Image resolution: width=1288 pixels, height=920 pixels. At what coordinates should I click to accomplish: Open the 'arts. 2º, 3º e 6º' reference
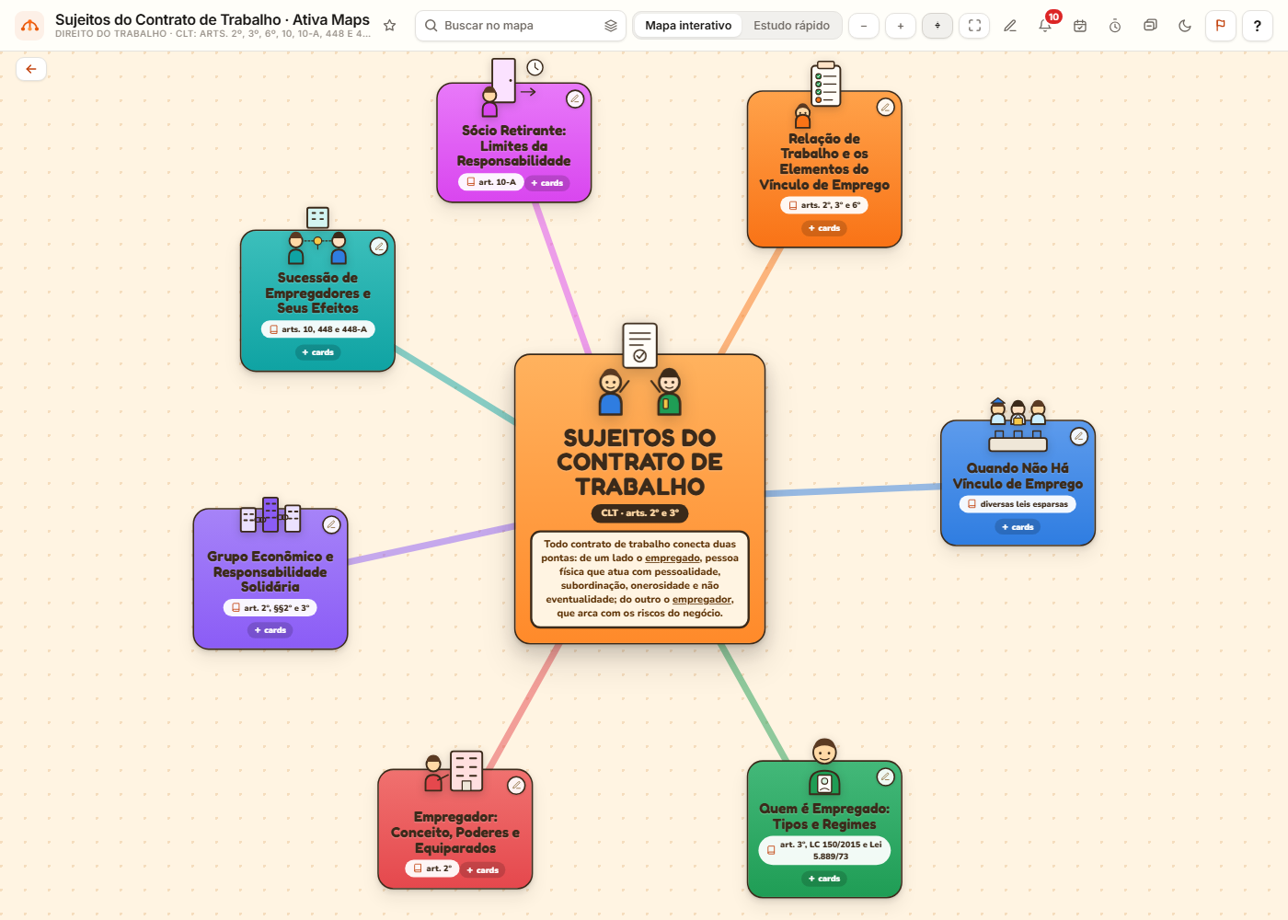824,205
